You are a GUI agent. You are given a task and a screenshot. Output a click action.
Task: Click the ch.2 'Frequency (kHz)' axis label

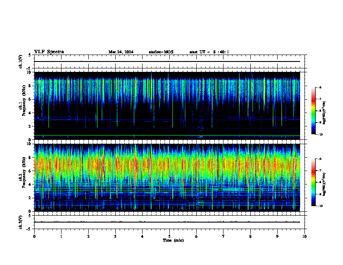tap(24, 172)
